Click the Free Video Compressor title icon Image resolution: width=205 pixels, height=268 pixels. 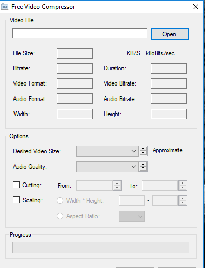[x=5, y=7]
